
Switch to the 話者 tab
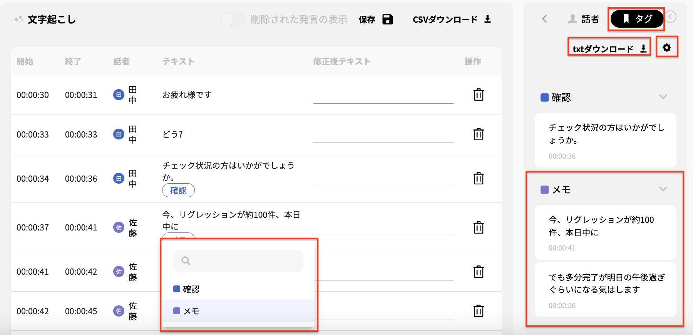pyautogui.click(x=584, y=19)
